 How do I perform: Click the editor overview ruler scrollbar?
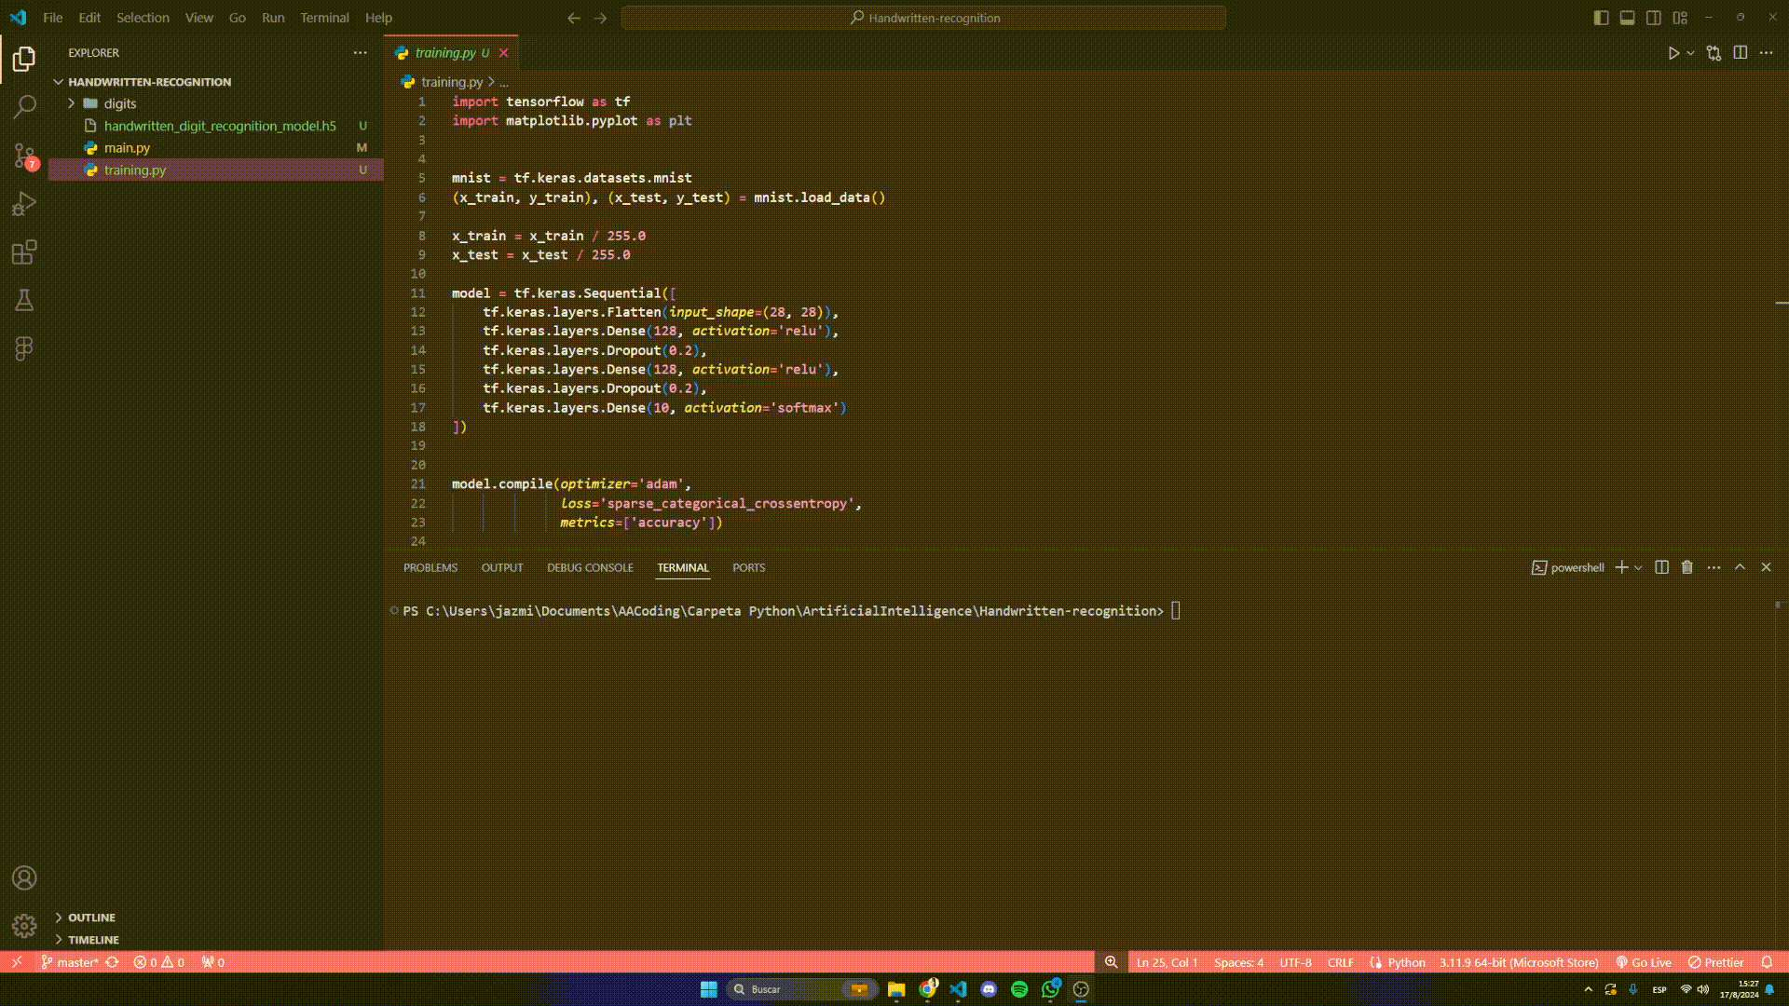tap(1781, 303)
